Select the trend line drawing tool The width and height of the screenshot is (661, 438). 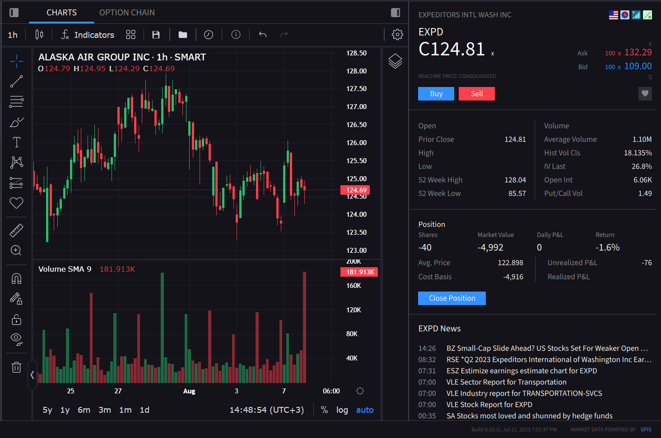(x=16, y=82)
